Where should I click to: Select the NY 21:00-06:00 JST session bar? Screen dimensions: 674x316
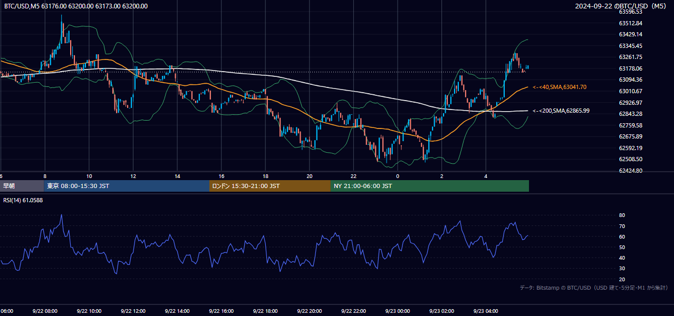pyautogui.click(x=430, y=186)
